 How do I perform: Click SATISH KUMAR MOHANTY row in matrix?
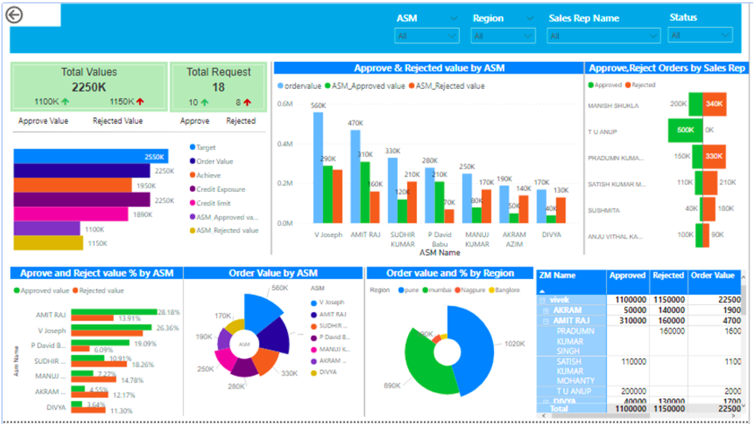639,371
